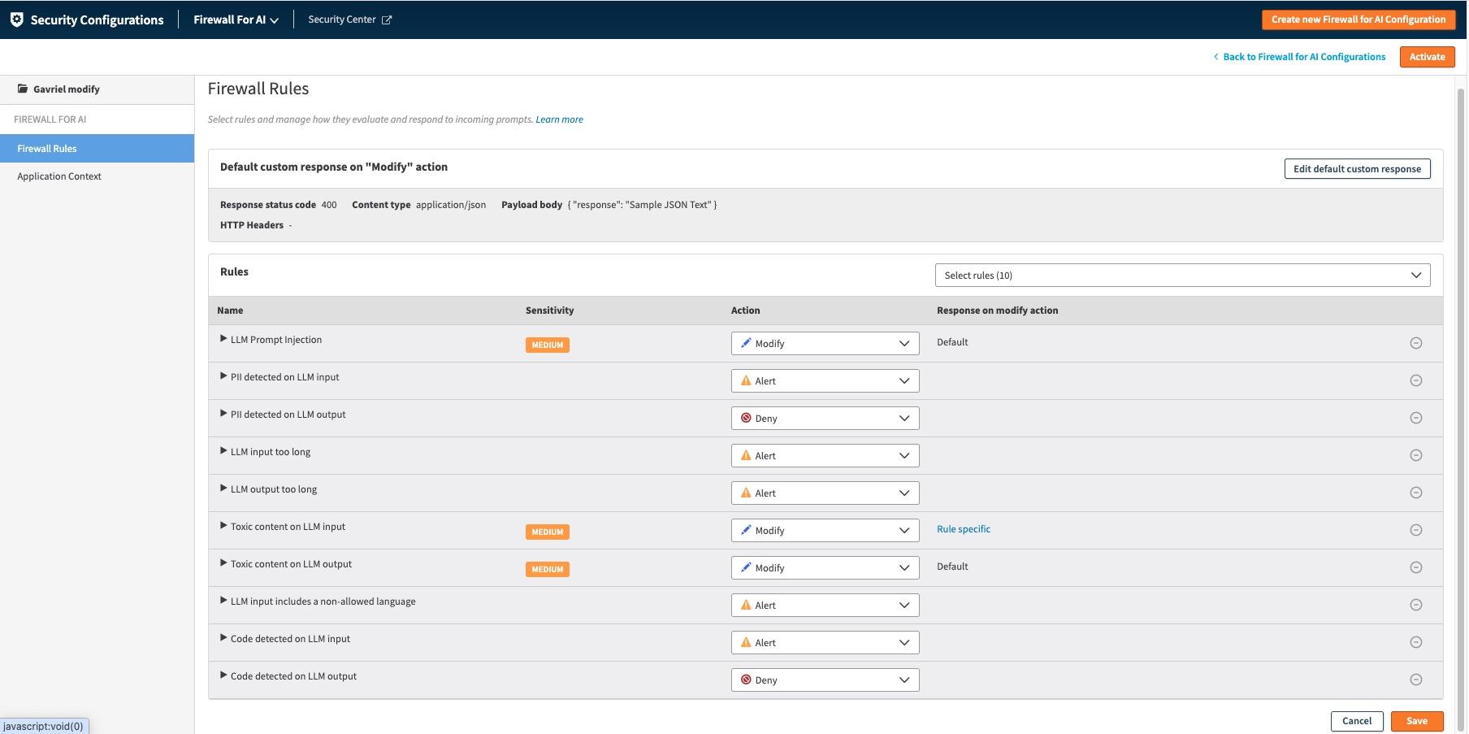
Task: Open action dropdown for PII on LLM input
Action: 825,380
